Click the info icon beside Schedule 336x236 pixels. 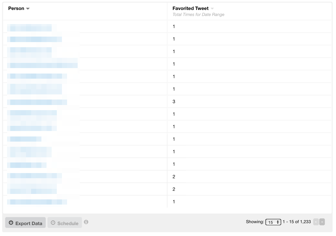[86, 222]
